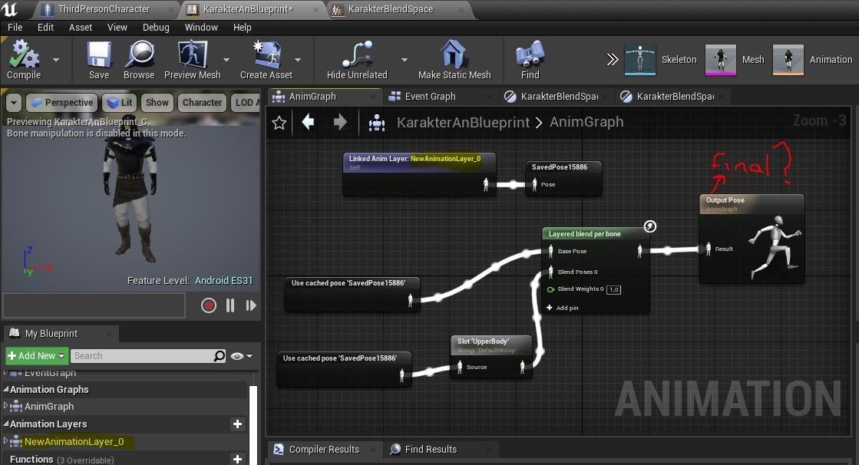Open the Debug menu
The width and height of the screenshot is (859, 465).
[156, 28]
